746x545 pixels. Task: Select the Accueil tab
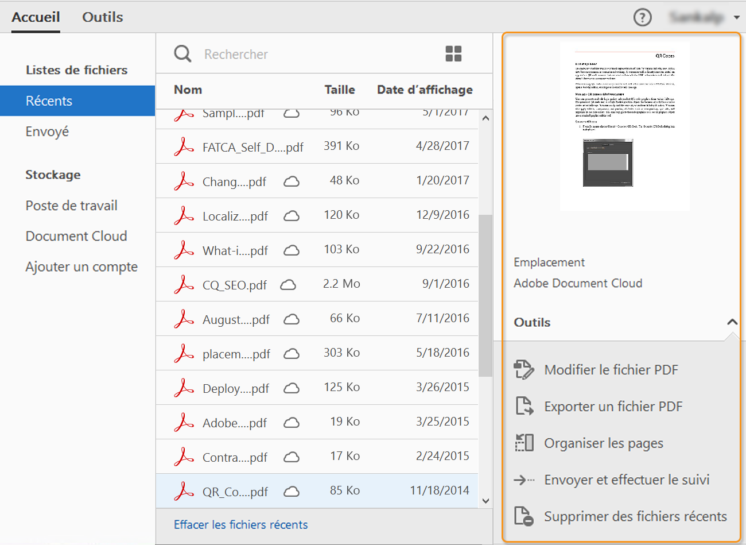click(36, 17)
